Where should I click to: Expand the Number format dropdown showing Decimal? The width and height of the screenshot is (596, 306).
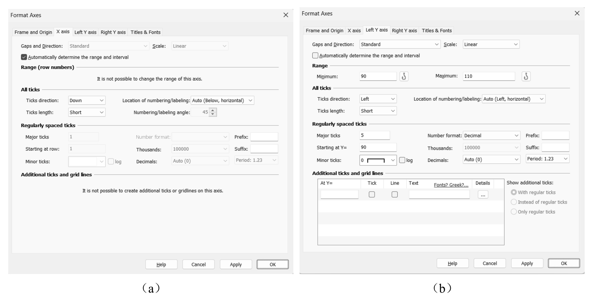click(x=491, y=136)
